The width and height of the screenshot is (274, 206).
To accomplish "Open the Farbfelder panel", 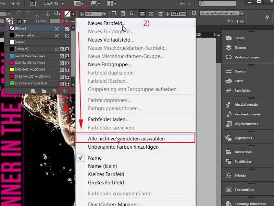I will (x=242, y=90).
